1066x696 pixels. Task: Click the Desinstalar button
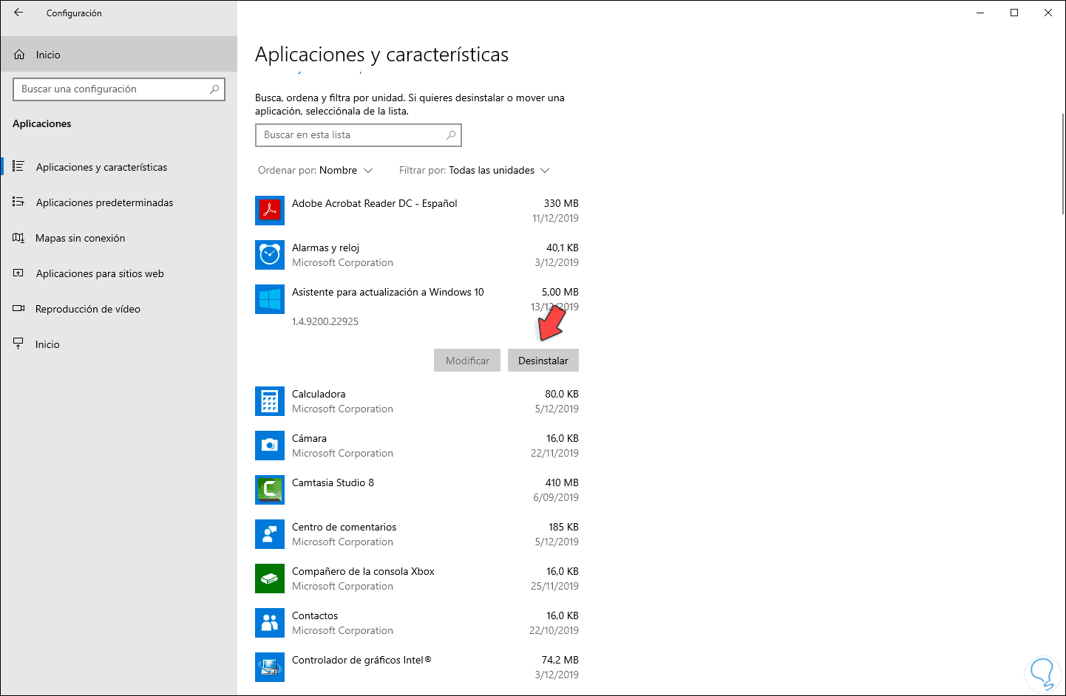coord(543,361)
